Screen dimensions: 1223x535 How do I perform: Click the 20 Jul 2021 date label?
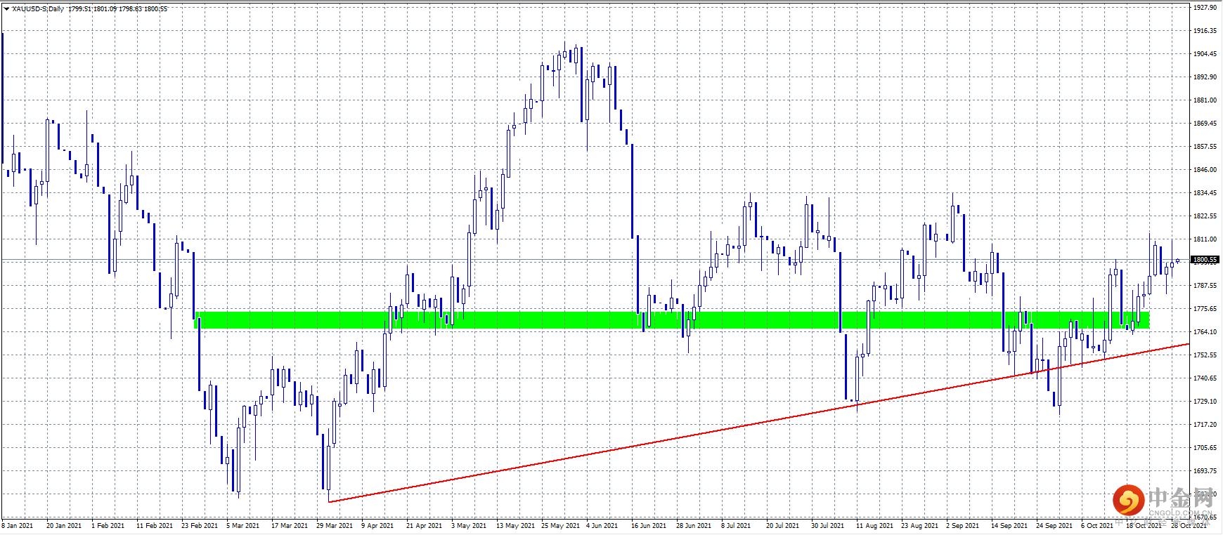783,526
